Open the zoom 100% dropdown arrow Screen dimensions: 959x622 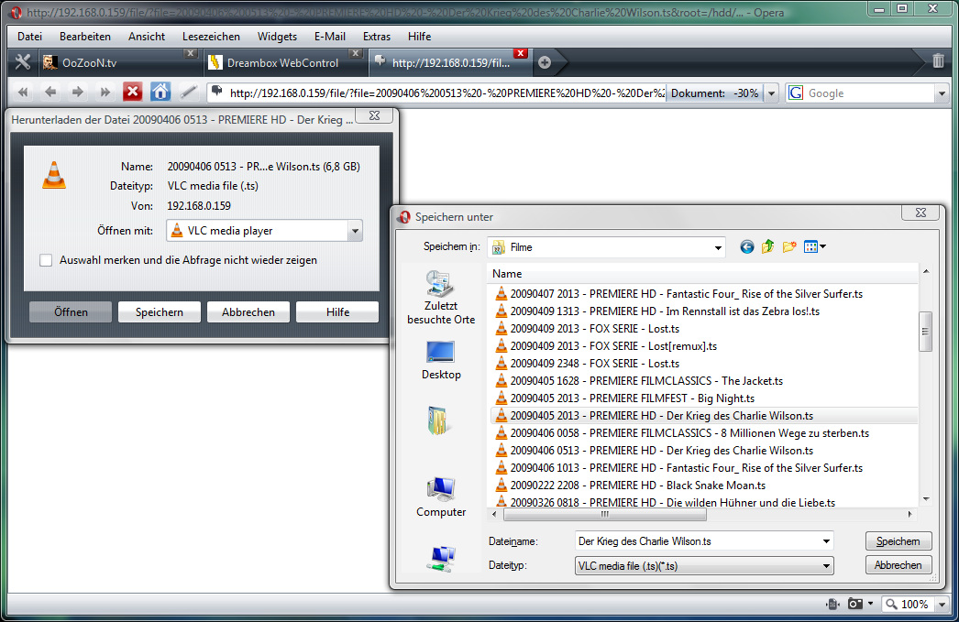[942, 605]
